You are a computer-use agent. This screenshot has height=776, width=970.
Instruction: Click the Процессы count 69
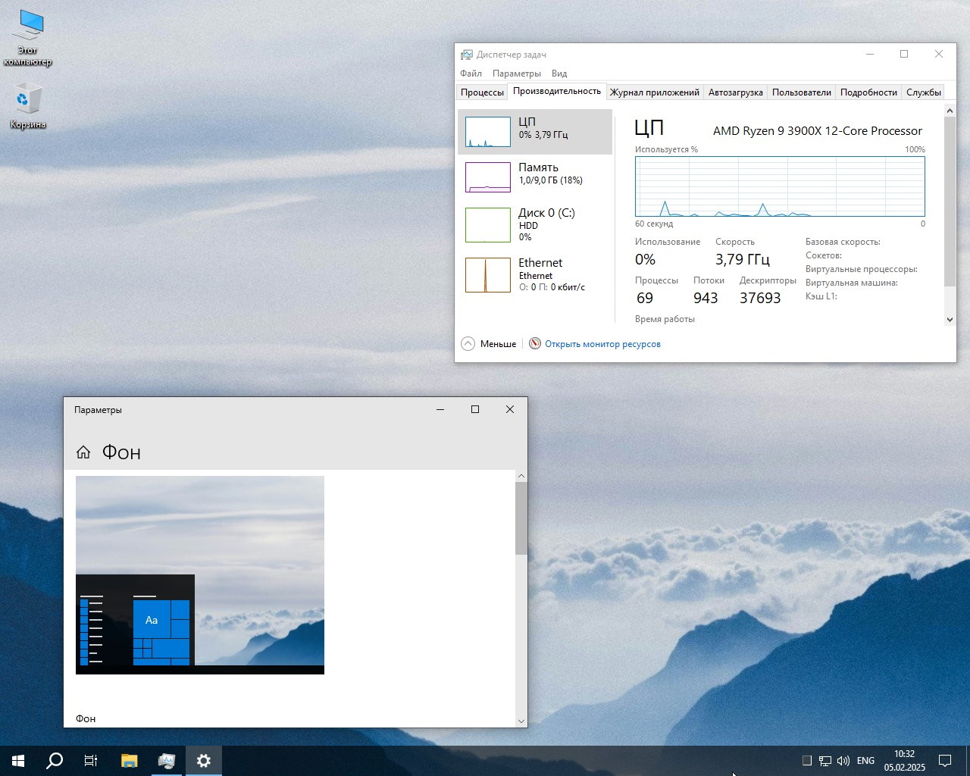[x=645, y=298]
